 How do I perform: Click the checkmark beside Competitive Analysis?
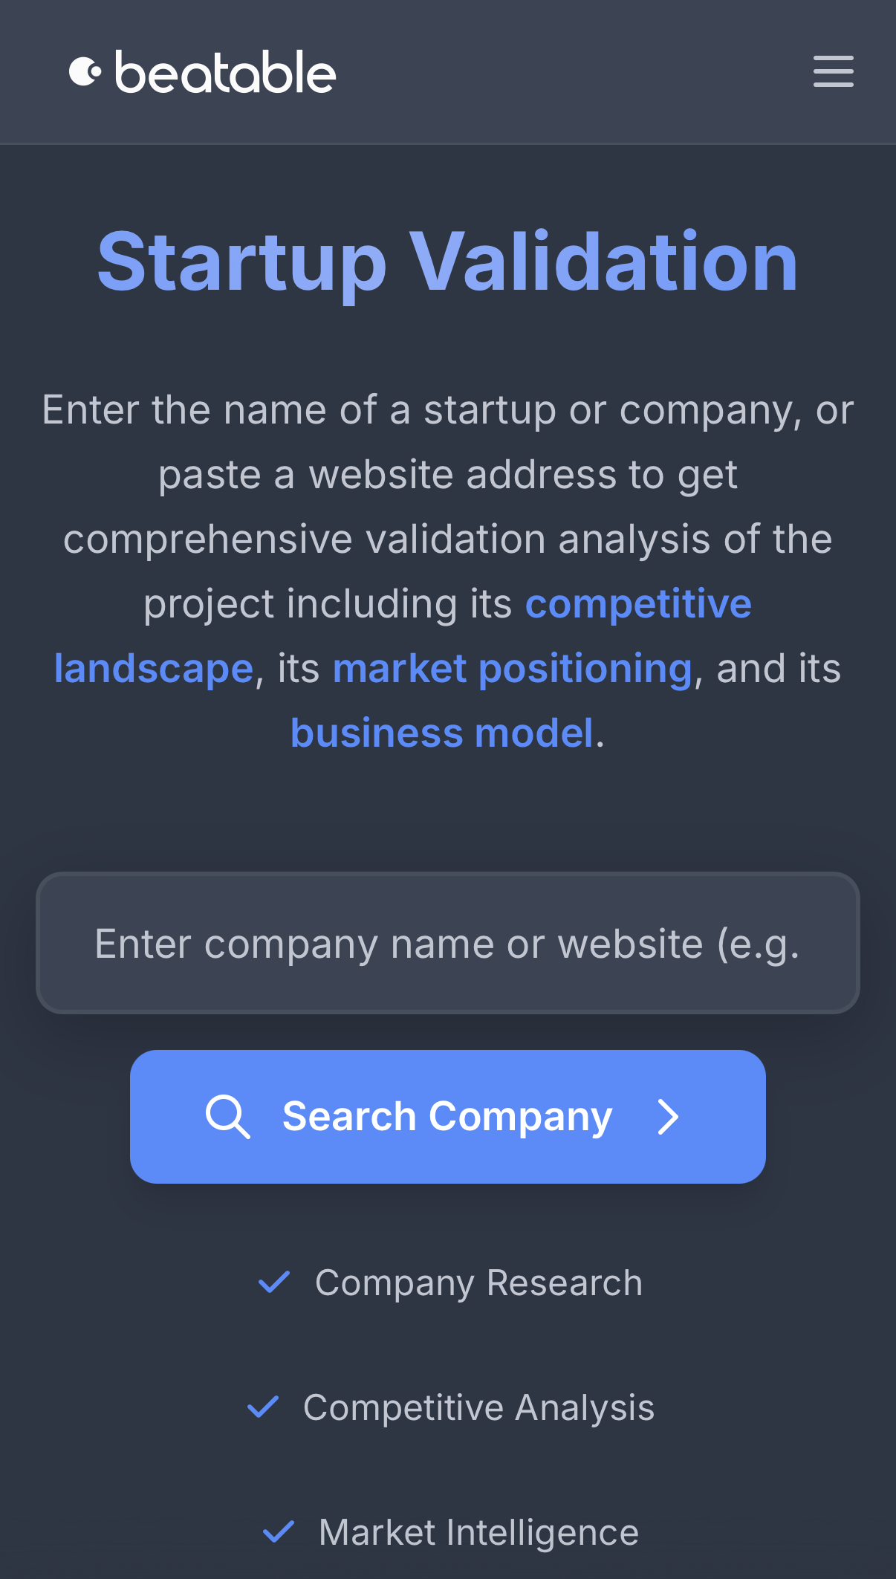click(x=262, y=1407)
